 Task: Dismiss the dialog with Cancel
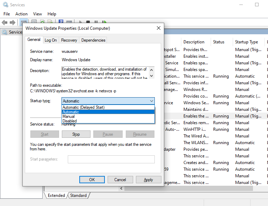(120, 180)
